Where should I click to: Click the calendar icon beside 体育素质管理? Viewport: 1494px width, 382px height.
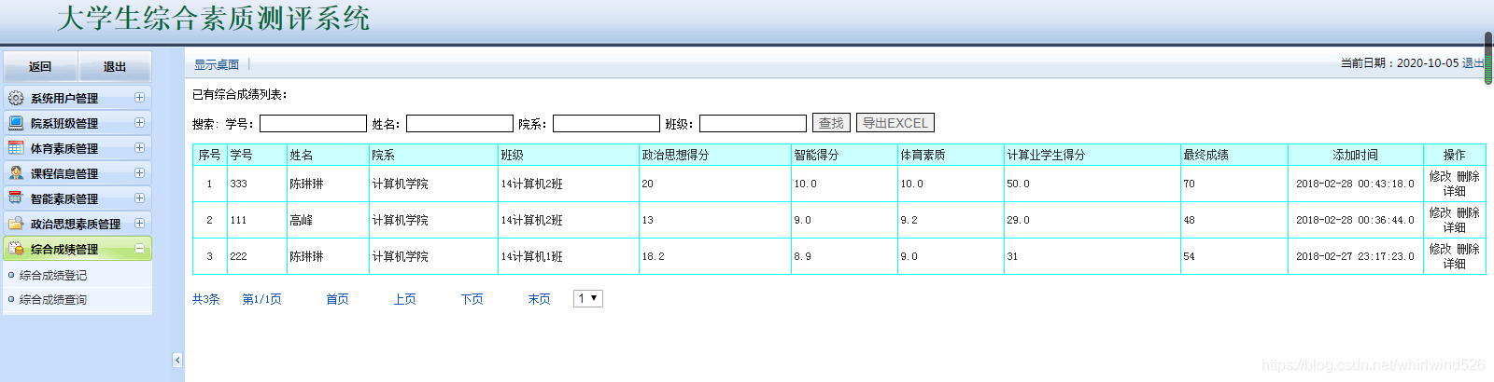pyautogui.click(x=16, y=148)
